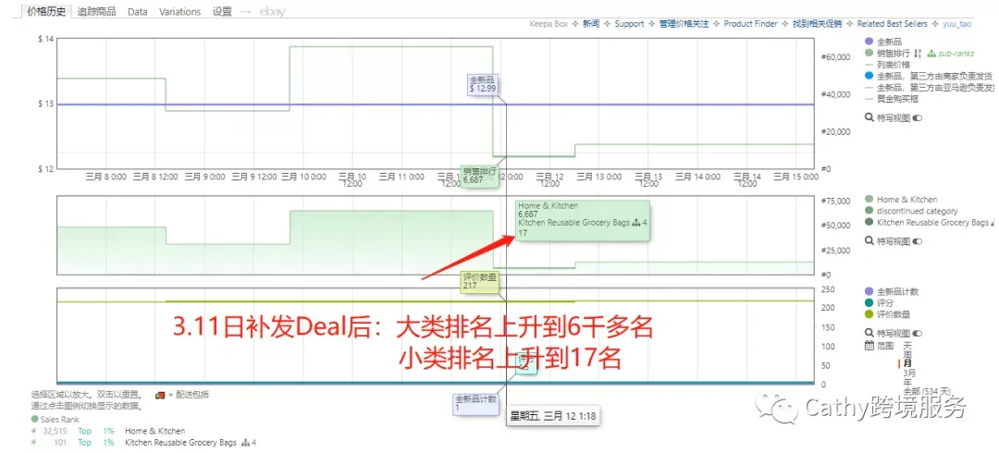
Task: Open the ebay tab
Action: (x=273, y=11)
